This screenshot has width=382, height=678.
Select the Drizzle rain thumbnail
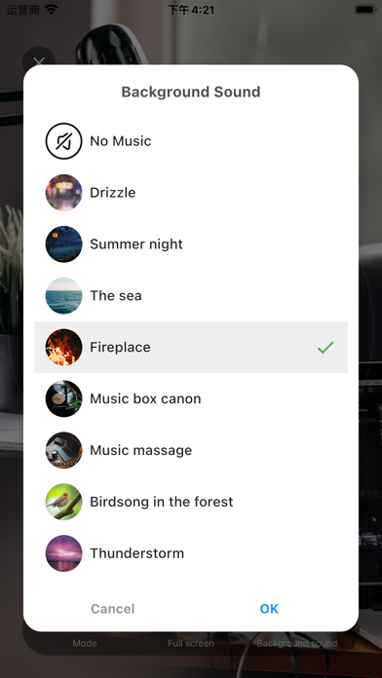pos(63,193)
